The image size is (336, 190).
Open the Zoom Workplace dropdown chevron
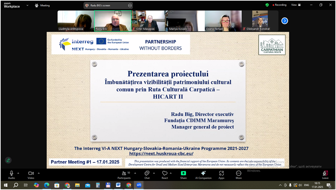[27, 5]
